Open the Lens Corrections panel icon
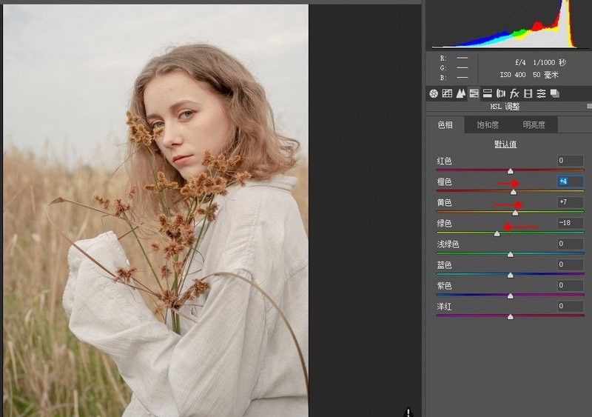 coord(501,93)
